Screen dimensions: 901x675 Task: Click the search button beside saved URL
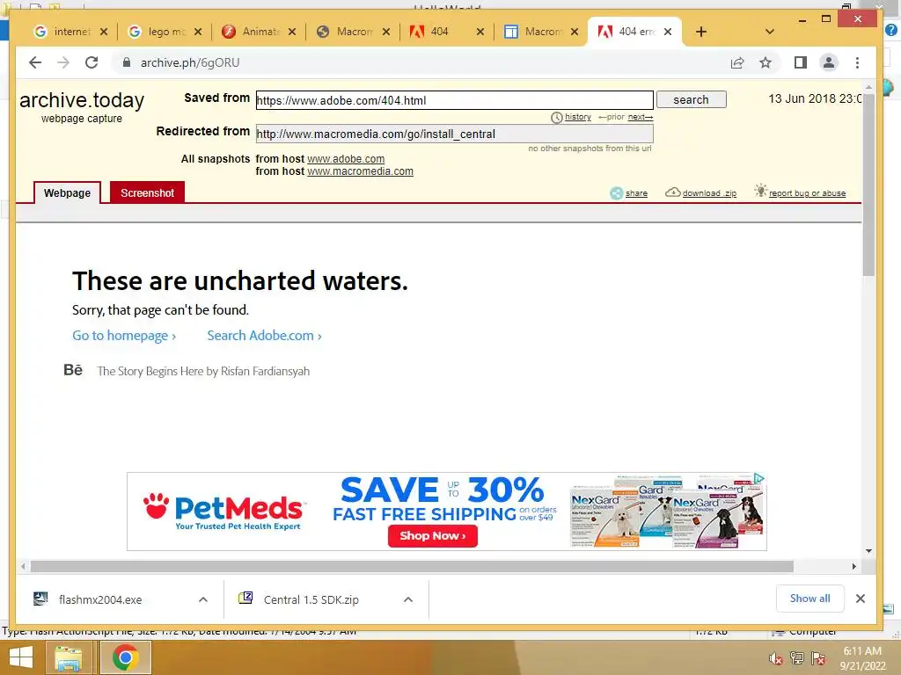click(x=692, y=100)
